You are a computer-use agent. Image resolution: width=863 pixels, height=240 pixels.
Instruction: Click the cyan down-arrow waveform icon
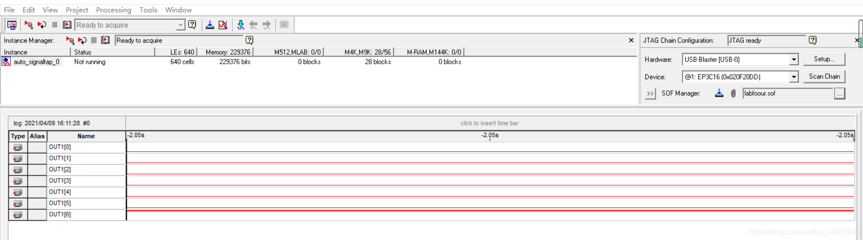(241, 25)
